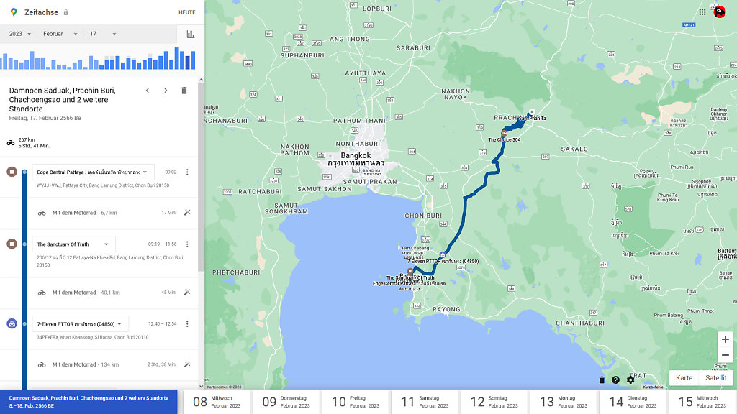The image size is (737, 414).
Task: Click map help question mark icon
Action: coord(615,379)
